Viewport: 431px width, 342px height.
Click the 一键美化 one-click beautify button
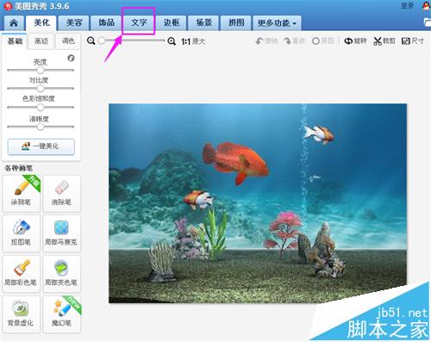(x=41, y=146)
